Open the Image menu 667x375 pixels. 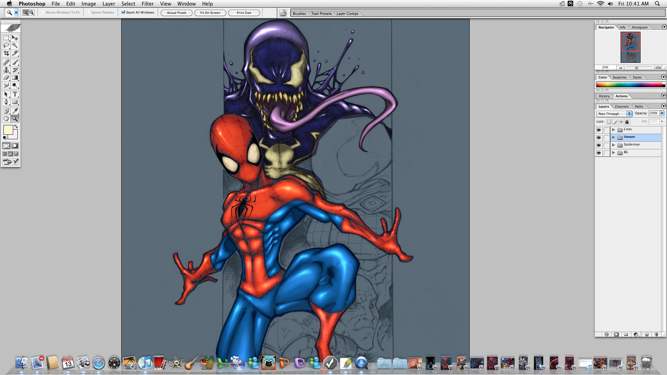pos(89,4)
